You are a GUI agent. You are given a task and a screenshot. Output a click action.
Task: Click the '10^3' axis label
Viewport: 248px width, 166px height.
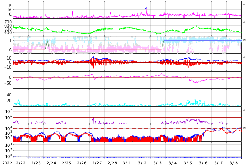pyautogui.click(x=9, y=133)
